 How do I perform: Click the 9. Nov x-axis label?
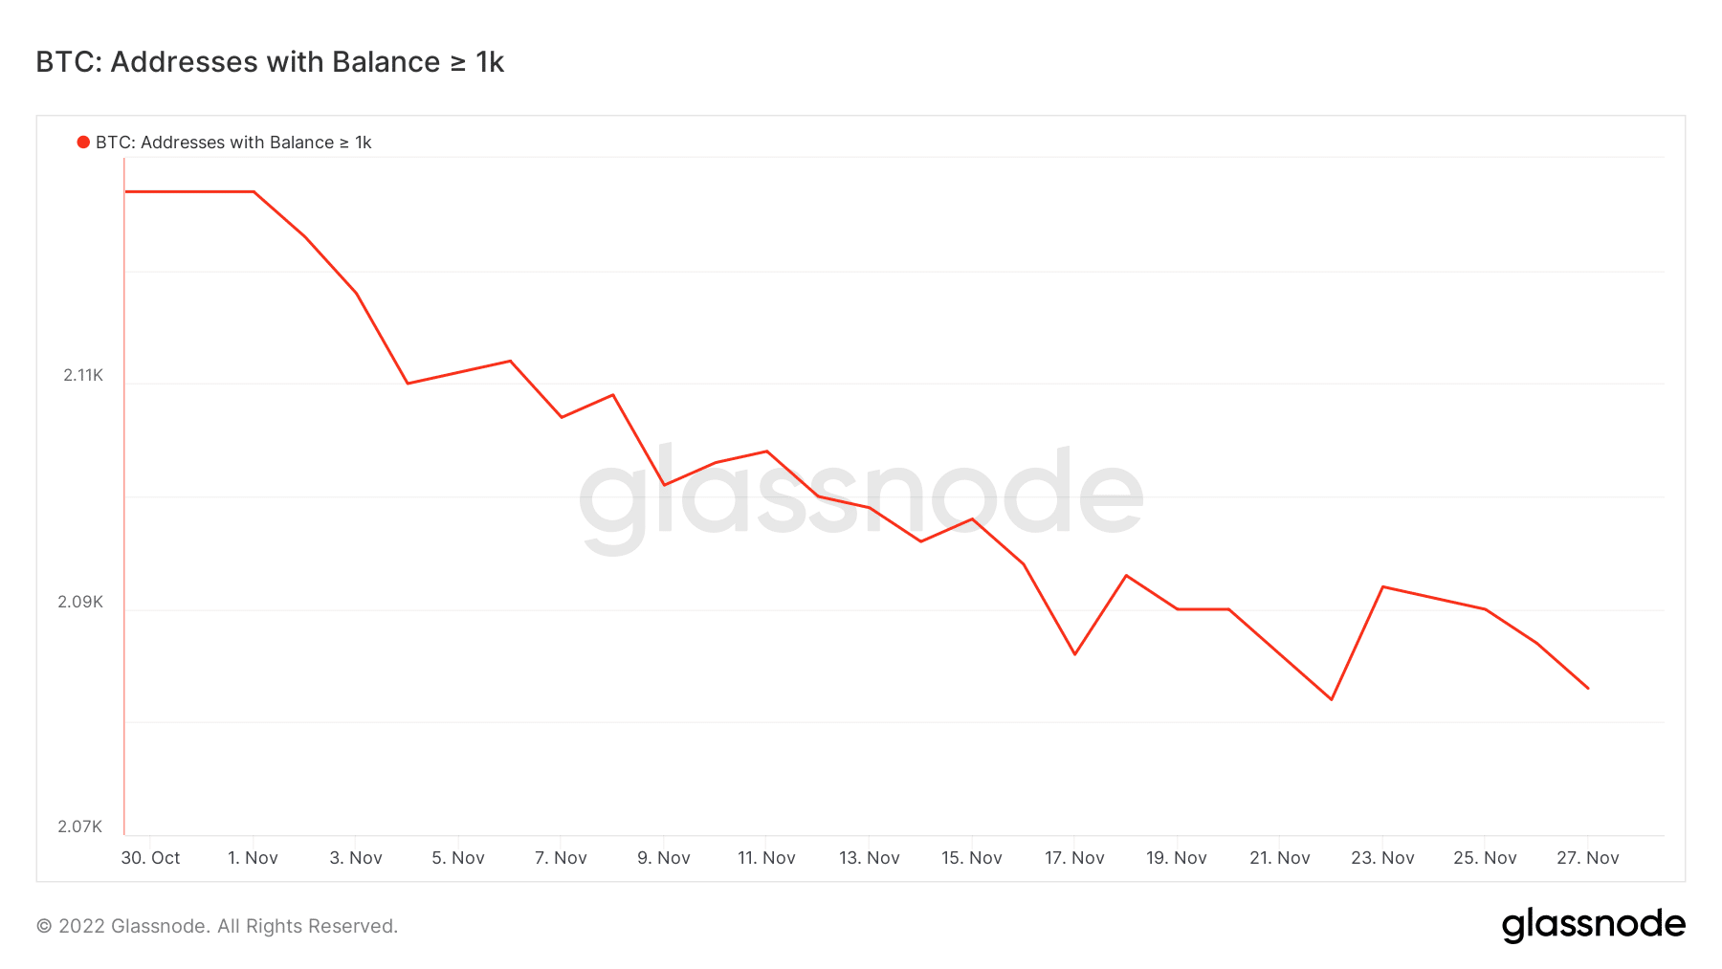coord(664,858)
